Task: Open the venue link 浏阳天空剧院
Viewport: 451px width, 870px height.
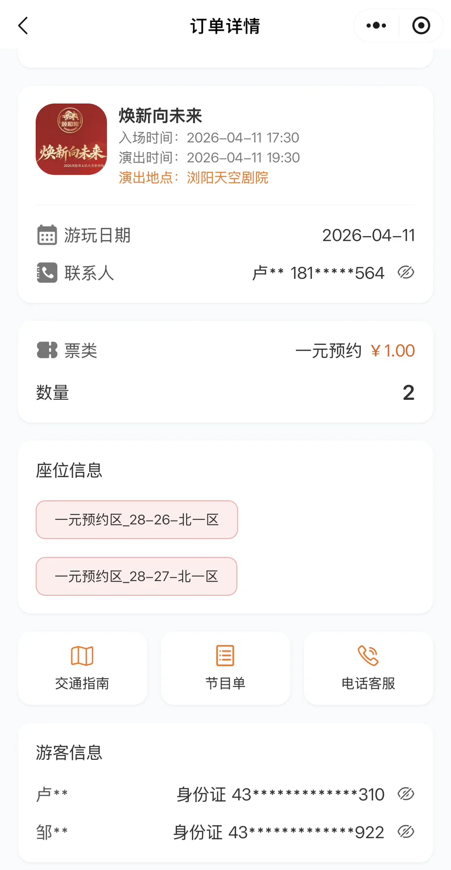Action: 228,178
